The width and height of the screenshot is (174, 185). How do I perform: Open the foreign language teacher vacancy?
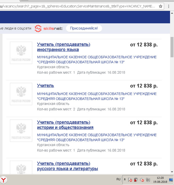click(64, 47)
